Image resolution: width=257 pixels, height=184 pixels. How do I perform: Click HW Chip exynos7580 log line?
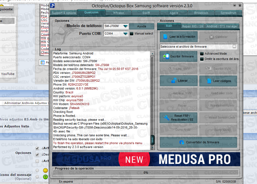coord(68,100)
